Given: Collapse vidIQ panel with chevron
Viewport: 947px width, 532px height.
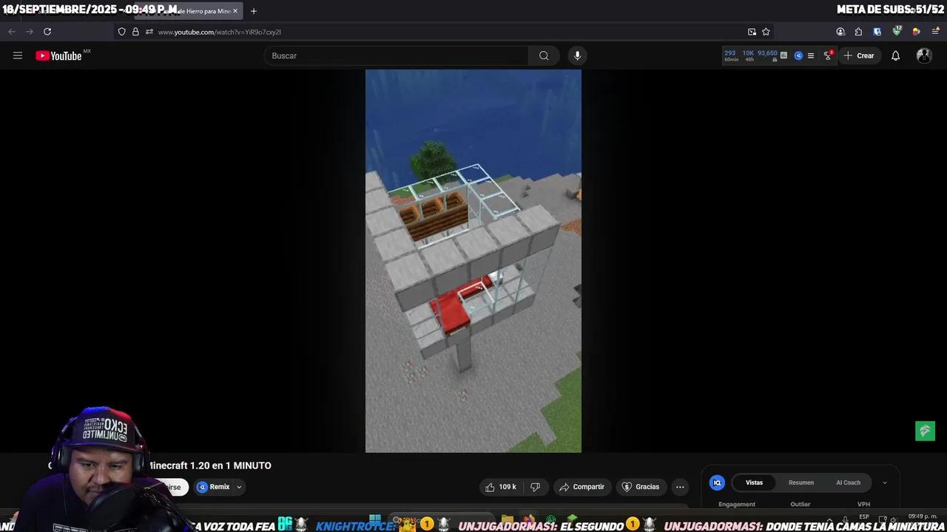Looking at the screenshot, I should [884, 482].
